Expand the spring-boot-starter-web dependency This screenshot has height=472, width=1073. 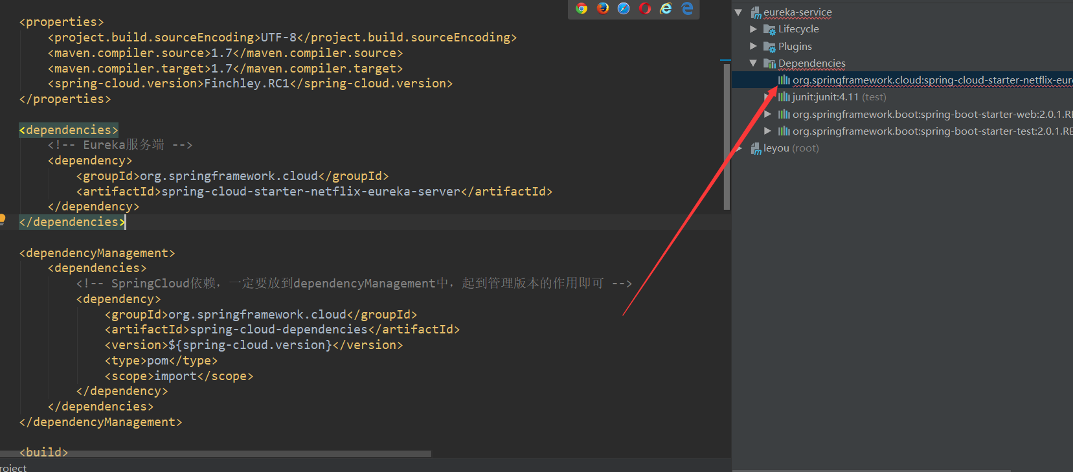pos(767,114)
